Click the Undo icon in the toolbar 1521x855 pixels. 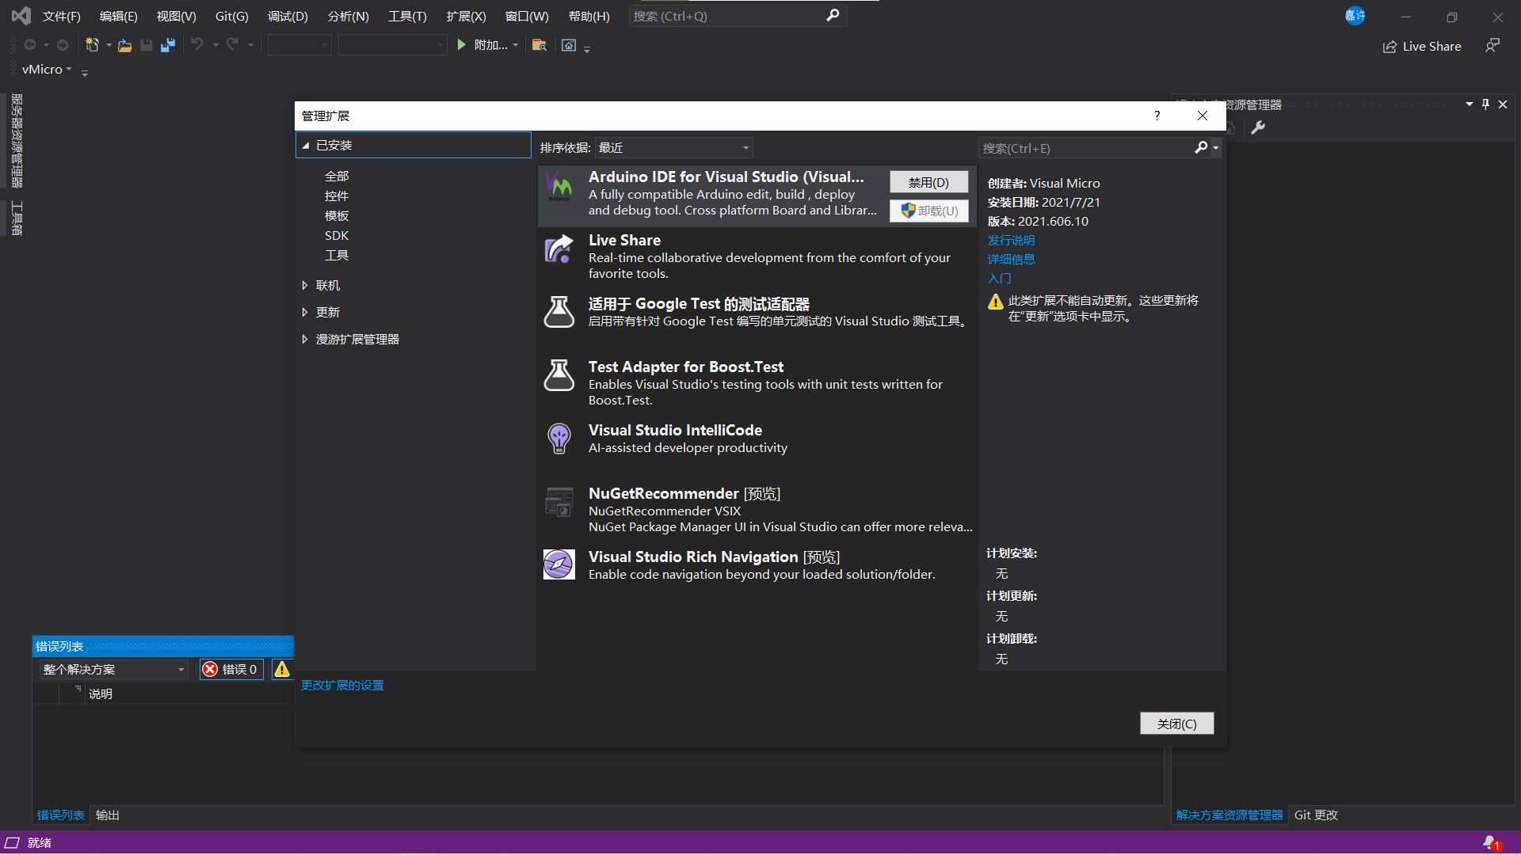[x=197, y=45]
